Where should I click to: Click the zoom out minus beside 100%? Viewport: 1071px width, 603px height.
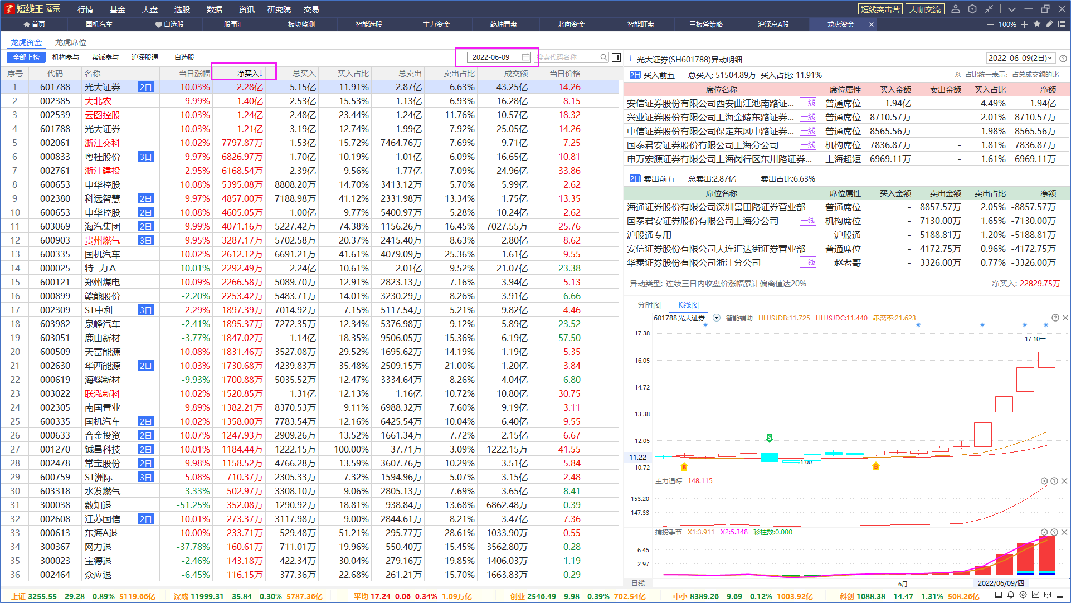990,25
